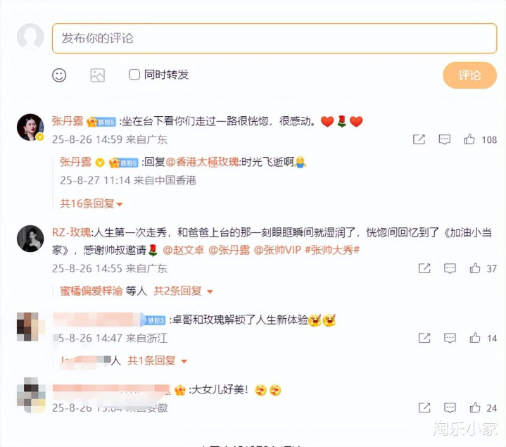This screenshot has height=447, width=506.
Task: Expand 共1条回复 replies
Action: [157, 360]
